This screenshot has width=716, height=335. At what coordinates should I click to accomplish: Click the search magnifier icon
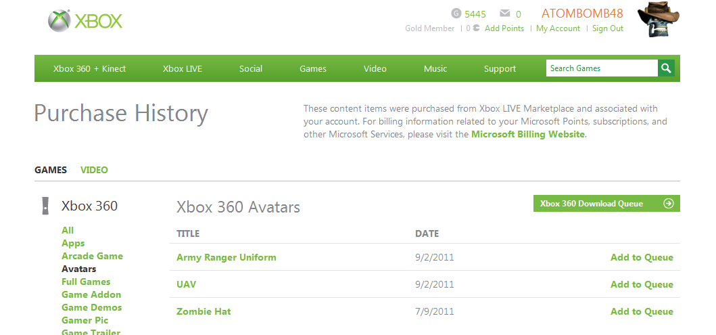(x=666, y=68)
